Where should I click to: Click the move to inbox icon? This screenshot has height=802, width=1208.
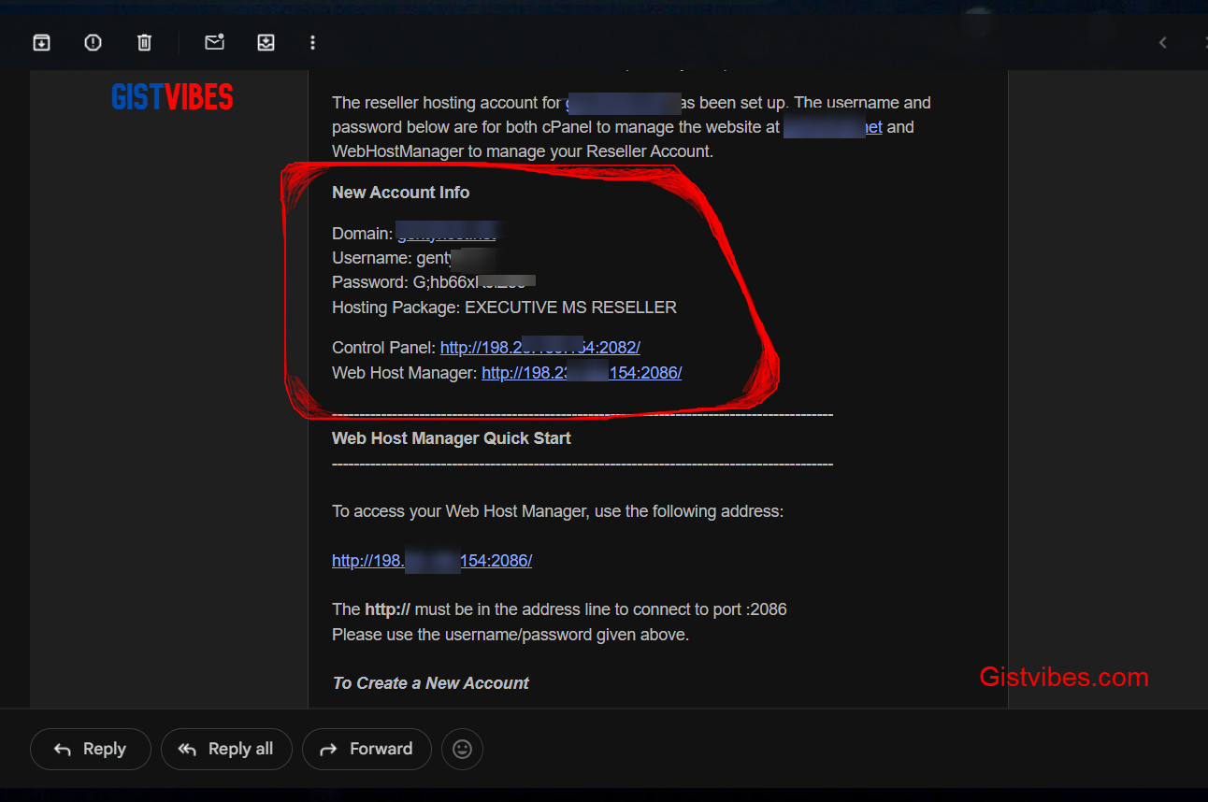(266, 42)
